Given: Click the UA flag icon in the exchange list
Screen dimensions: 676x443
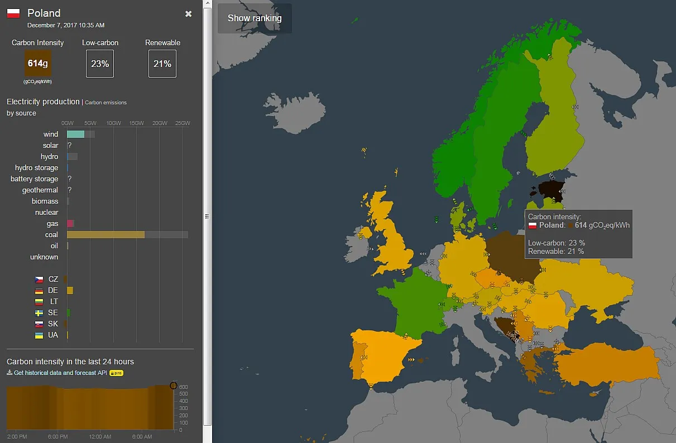Looking at the screenshot, I should coord(39,335).
